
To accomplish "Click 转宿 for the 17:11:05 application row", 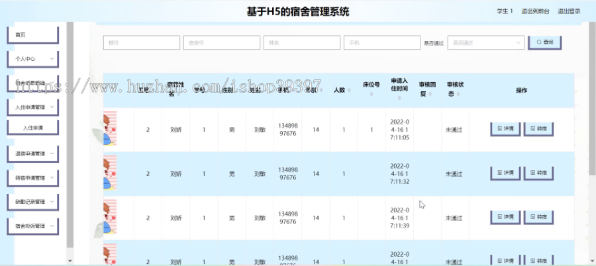I will click(538, 129).
